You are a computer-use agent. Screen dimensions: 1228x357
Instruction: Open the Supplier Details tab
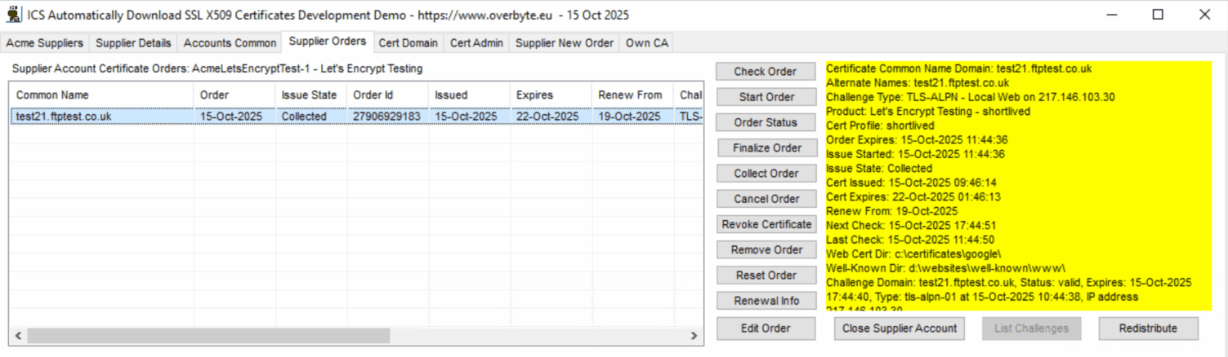(x=133, y=43)
